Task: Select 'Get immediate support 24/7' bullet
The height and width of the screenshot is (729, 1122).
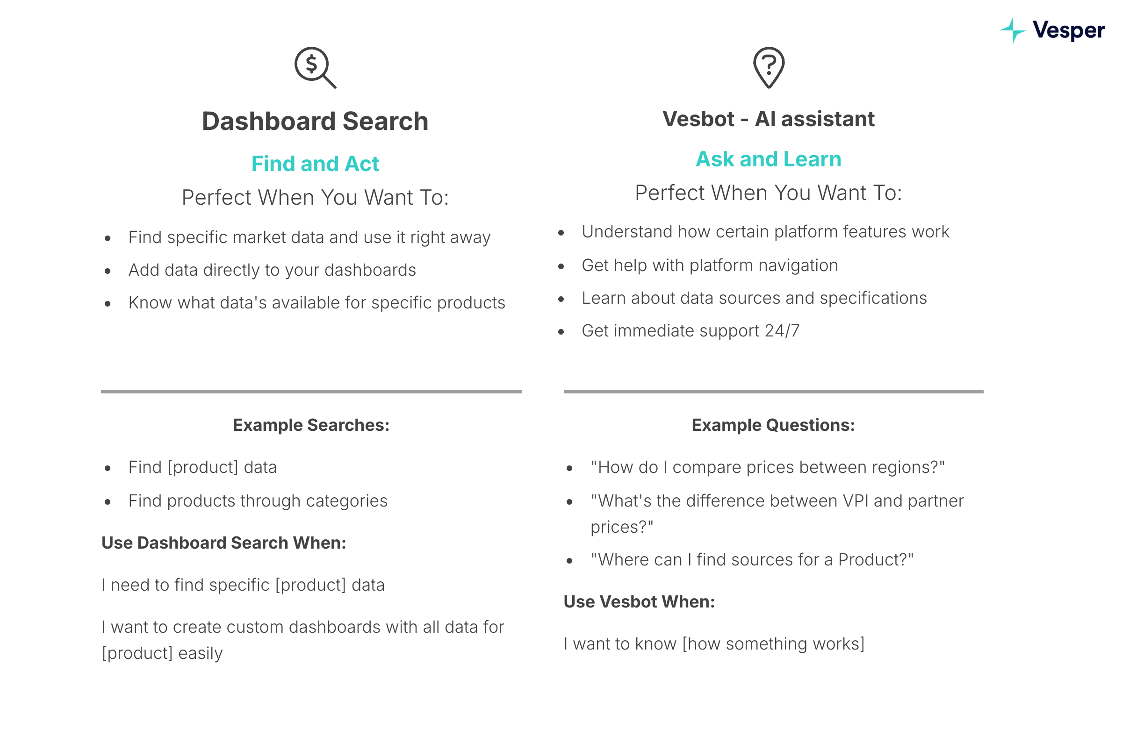Action: point(690,331)
